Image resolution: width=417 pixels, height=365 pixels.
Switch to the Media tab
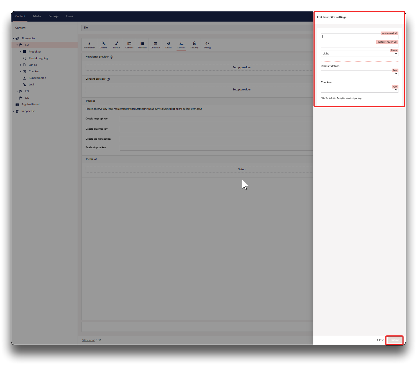[x=37, y=16]
